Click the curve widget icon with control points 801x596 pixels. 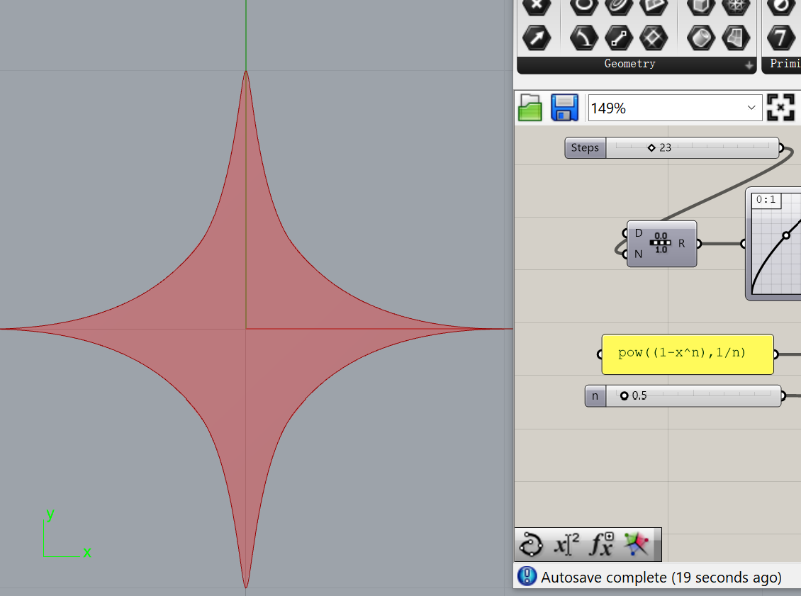tap(531, 544)
